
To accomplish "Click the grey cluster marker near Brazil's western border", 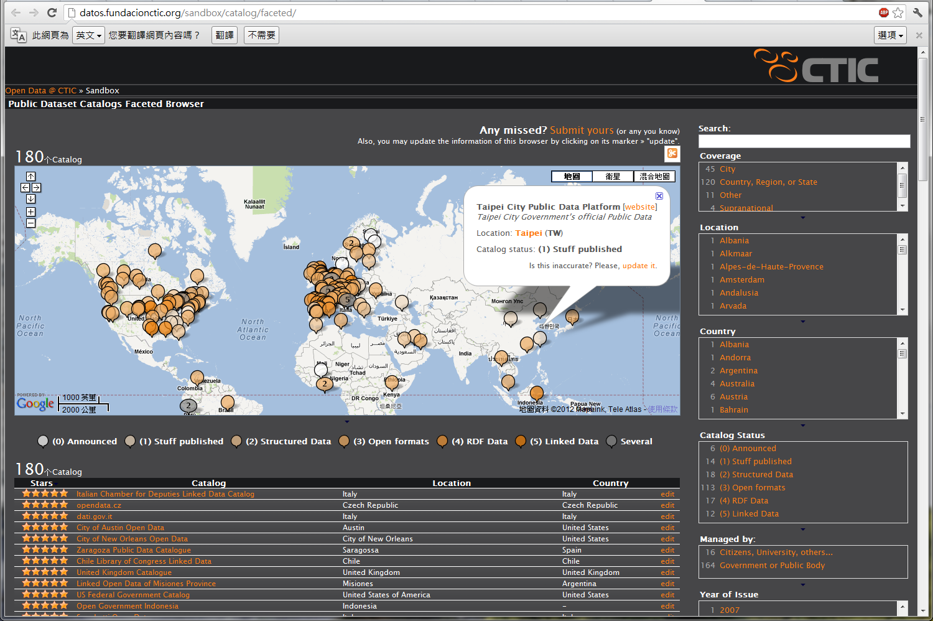I will coord(188,406).
